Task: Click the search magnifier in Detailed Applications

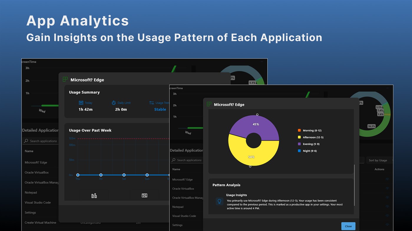Action: click(x=173, y=160)
